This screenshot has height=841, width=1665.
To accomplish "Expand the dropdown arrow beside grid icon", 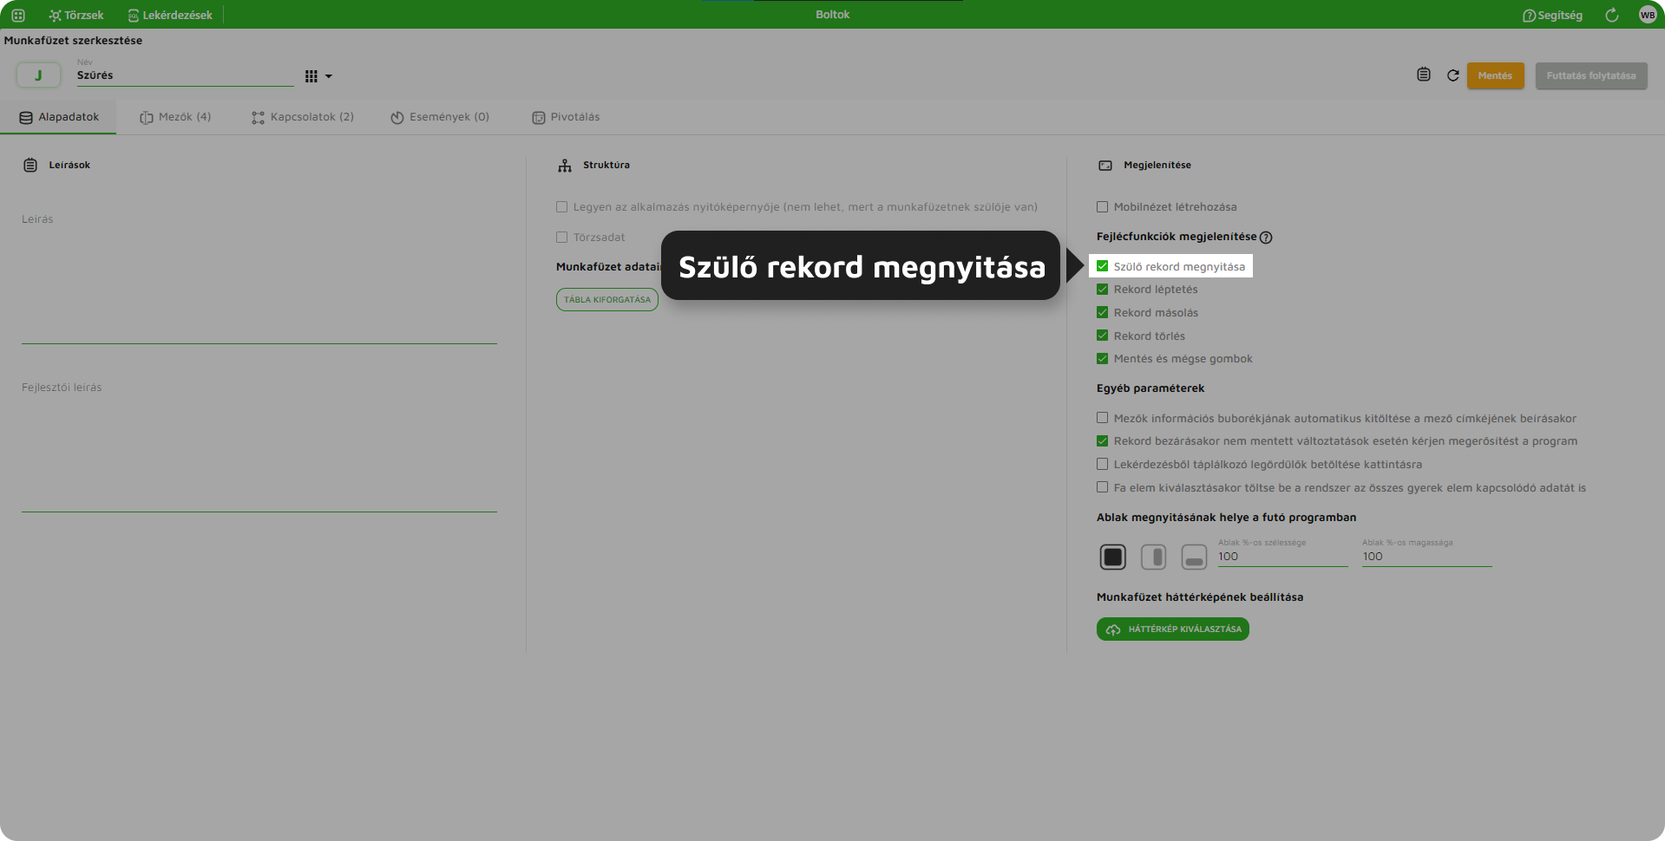I will pos(329,76).
